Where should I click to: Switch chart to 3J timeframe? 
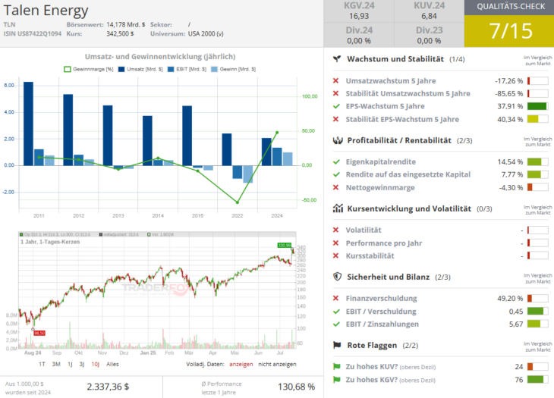[x=82, y=364]
